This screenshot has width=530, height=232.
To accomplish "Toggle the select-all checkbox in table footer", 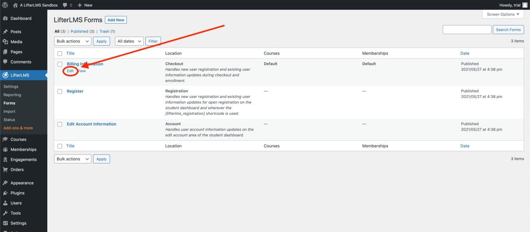I will point(60,146).
